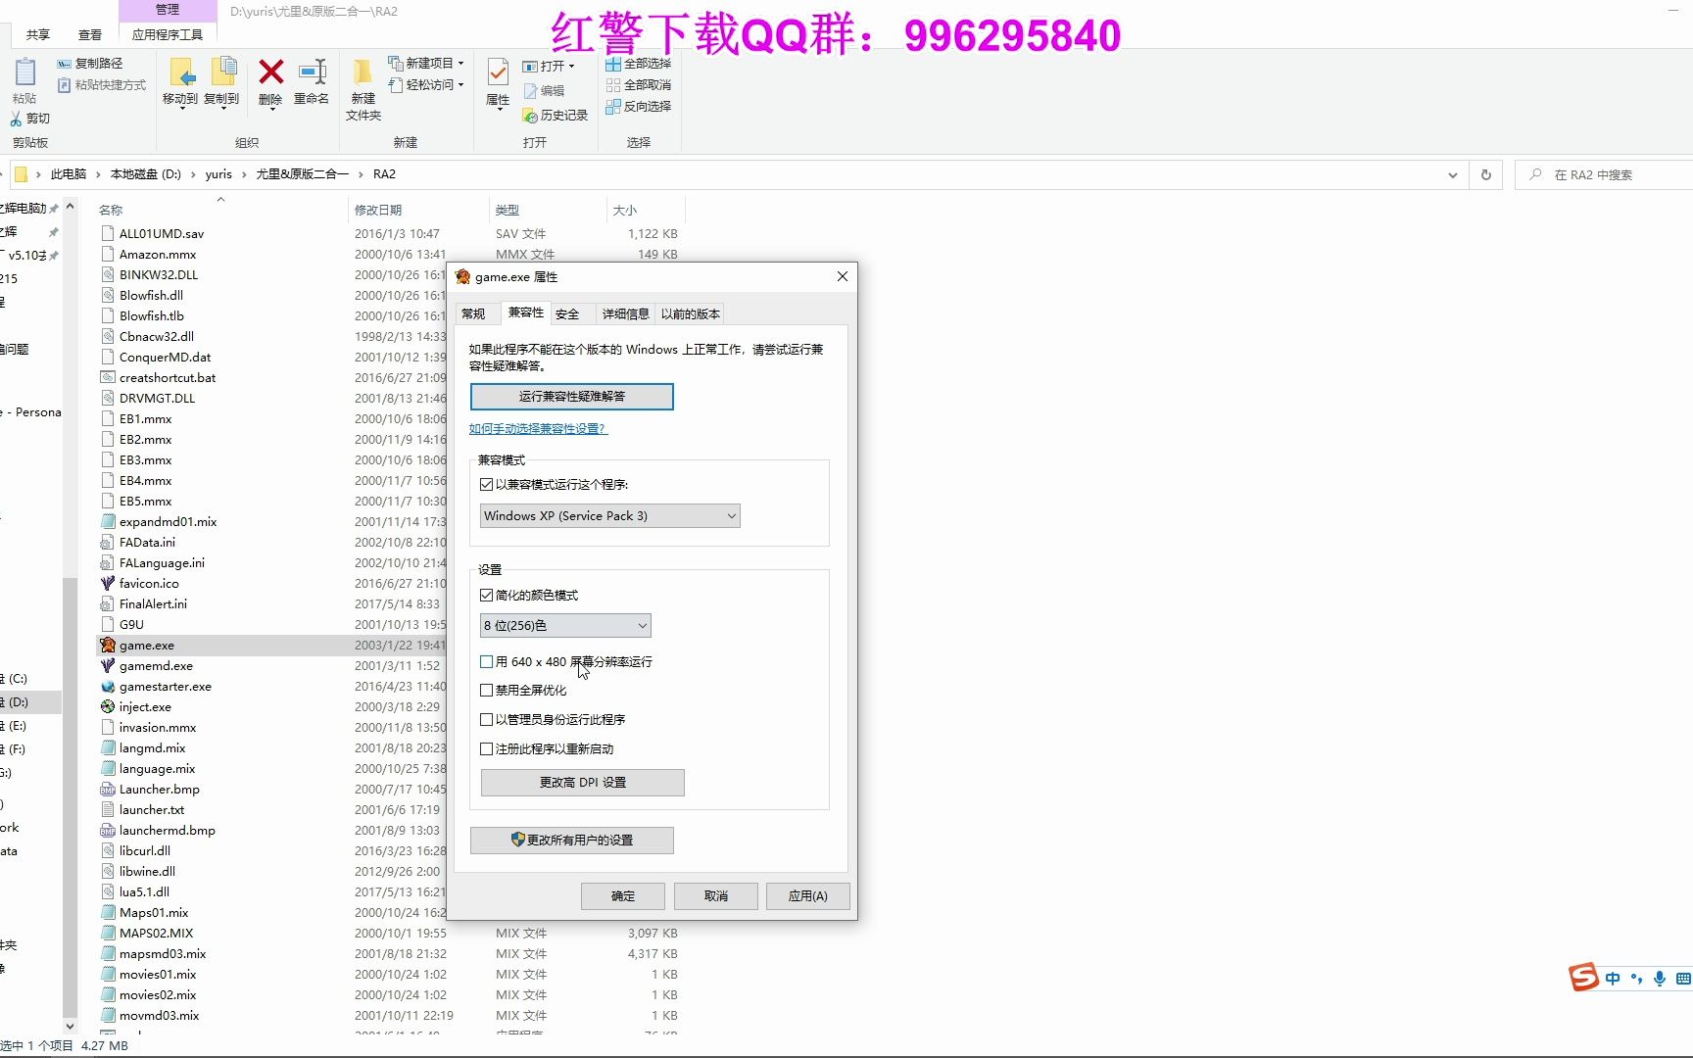Image resolution: width=1693 pixels, height=1058 pixels.
Task: Close the game.exe 属性 dialog
Action: click(x=843, y=277)
